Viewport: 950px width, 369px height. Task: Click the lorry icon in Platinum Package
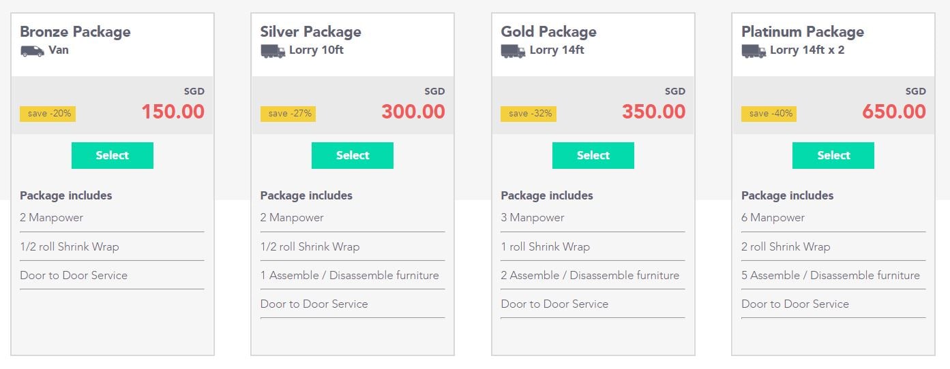[754, 51]
